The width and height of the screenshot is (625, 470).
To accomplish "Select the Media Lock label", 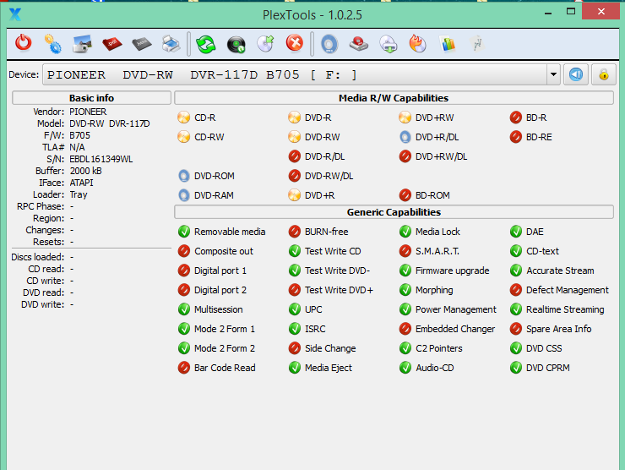I will pos(437,232).
